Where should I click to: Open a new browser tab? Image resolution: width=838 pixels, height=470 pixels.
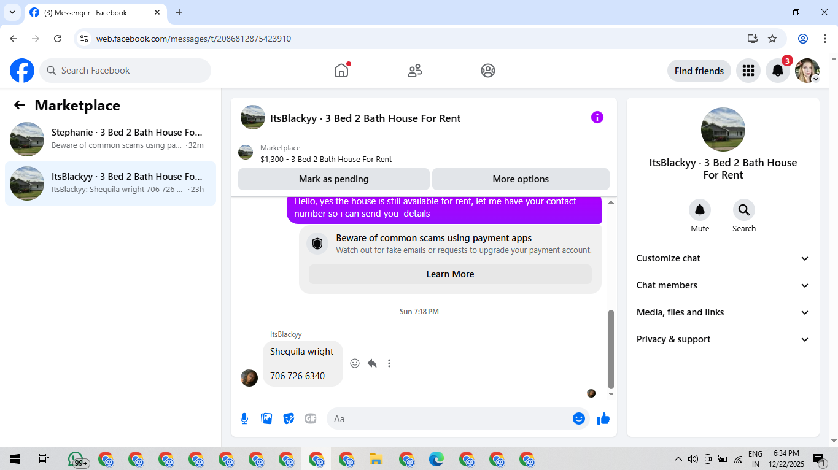coord(179,12)
